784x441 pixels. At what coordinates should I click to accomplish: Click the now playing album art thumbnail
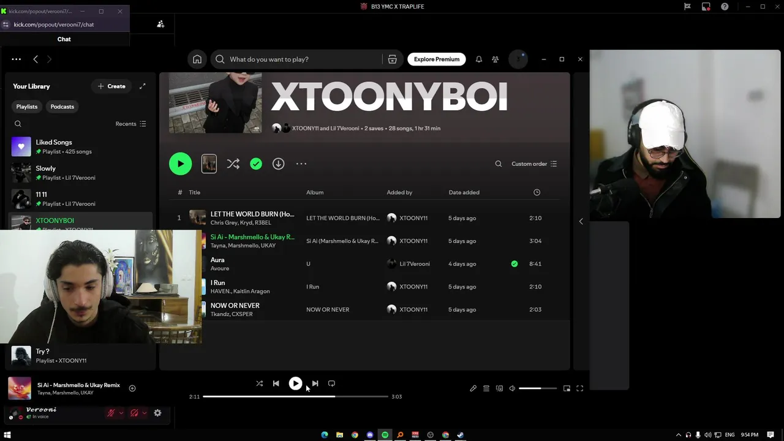click(20, 388)
